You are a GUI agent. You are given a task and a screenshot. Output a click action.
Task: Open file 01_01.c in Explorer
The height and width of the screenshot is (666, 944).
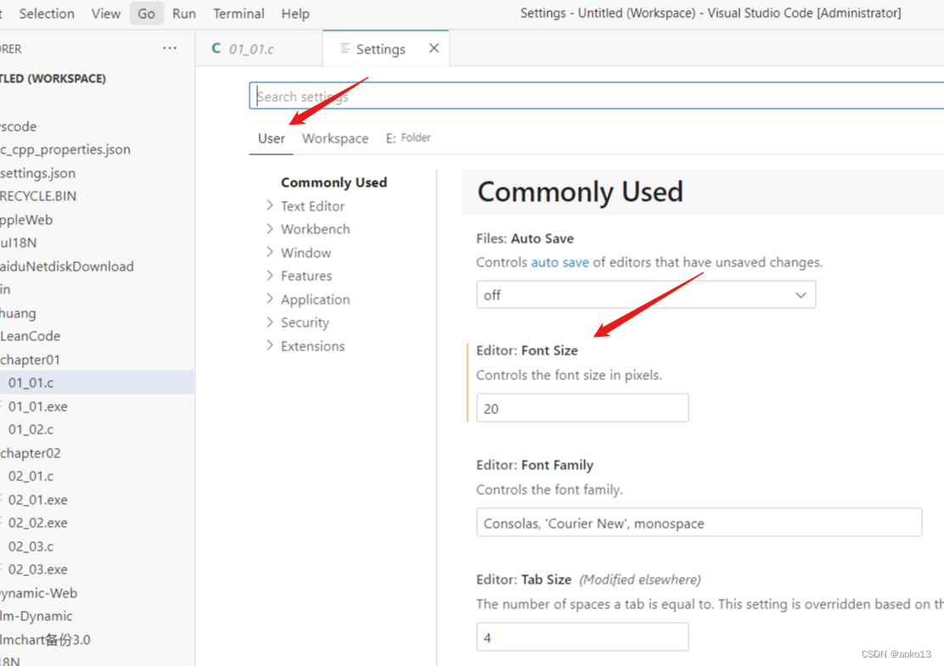[x=97, y=383]
